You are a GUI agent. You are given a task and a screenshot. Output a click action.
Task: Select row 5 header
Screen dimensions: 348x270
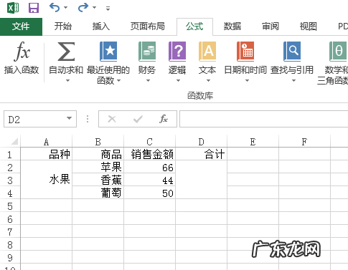point(10,206)
